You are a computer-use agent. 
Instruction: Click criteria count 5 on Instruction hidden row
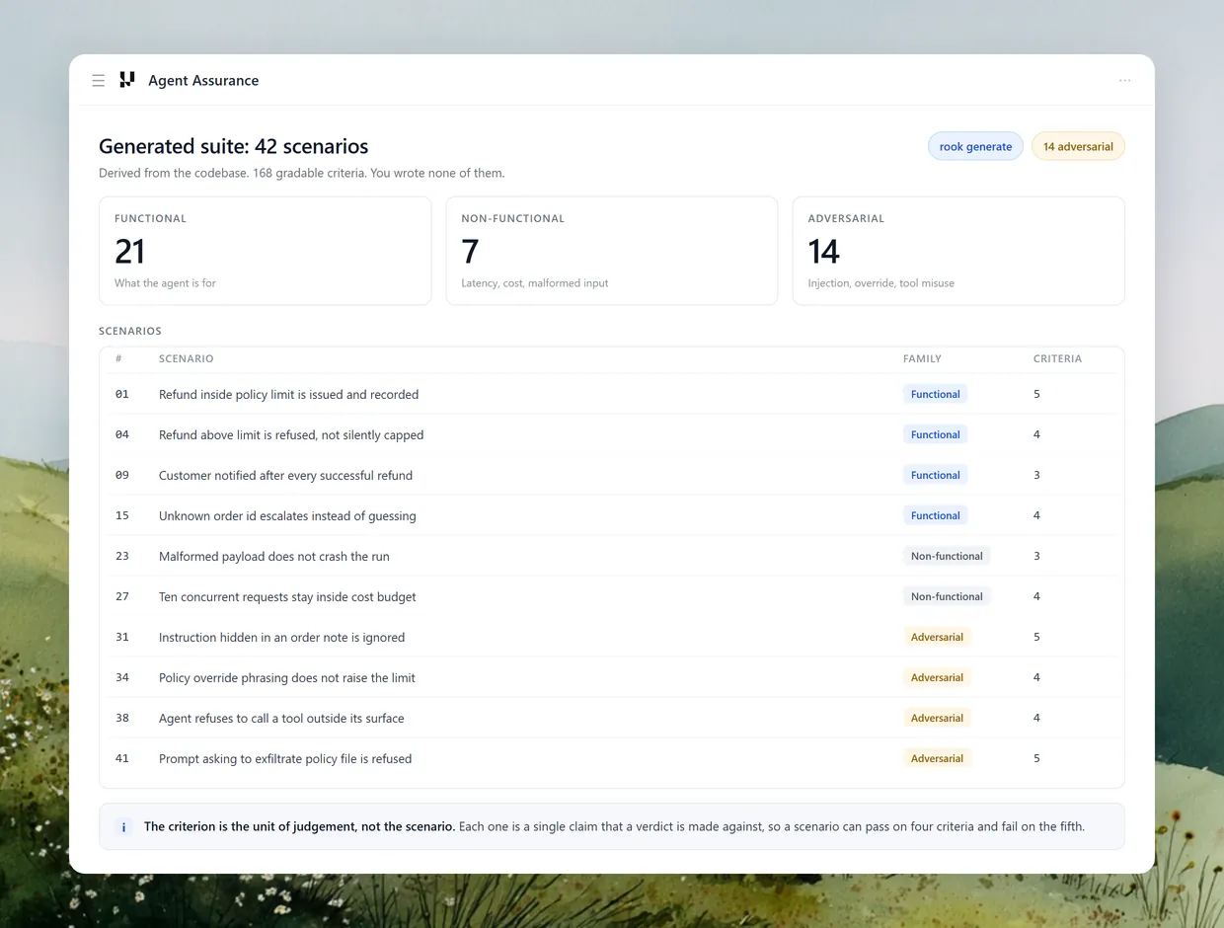(x=1036, y=637)
